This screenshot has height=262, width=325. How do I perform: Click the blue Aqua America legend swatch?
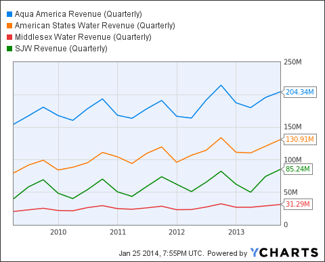9,14
